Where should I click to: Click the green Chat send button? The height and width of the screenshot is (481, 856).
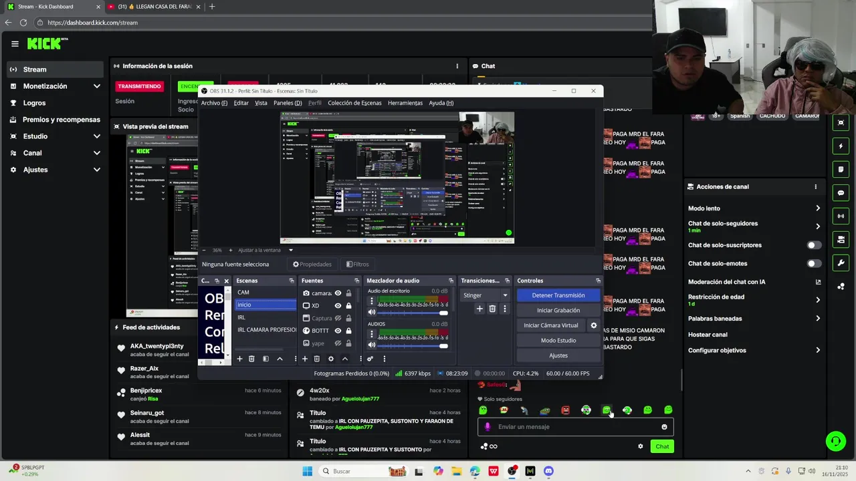coord(662,446)
